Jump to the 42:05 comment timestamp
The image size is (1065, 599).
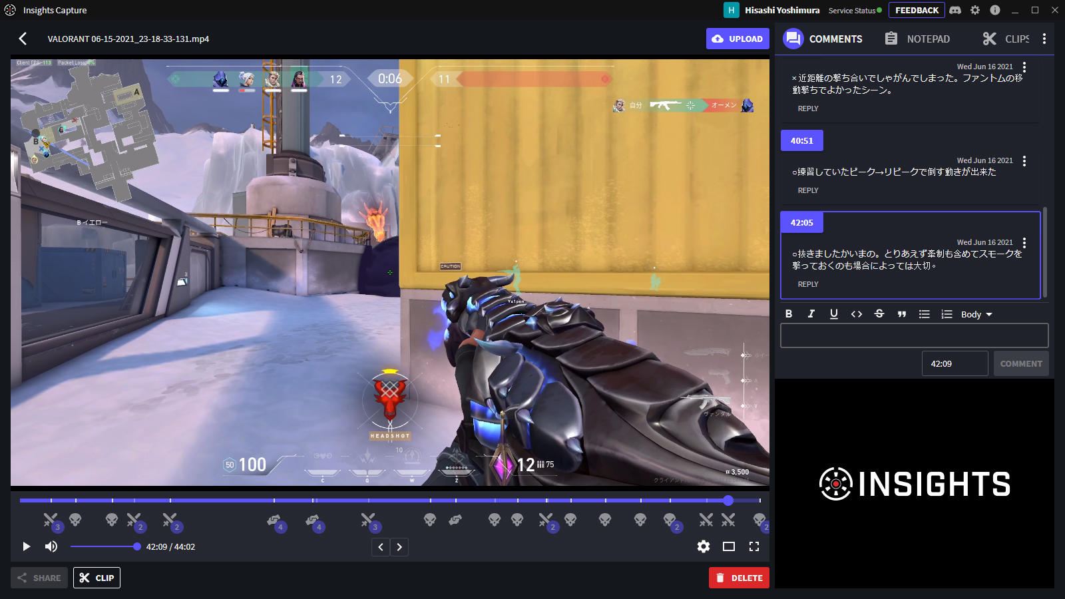coord(801,222)
